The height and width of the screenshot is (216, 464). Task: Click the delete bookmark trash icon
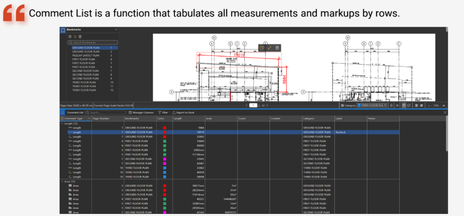point(80,37)
